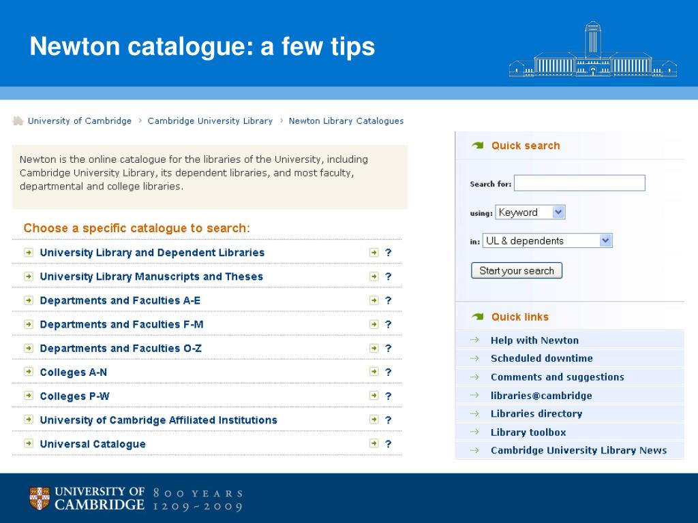This screenshot has height=523, width=698.
Task: Open help question mark for Manuscripts and Theses
Action: click(388, 276)
